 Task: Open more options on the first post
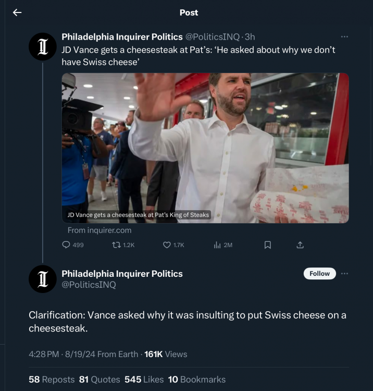tap(344, 36)
